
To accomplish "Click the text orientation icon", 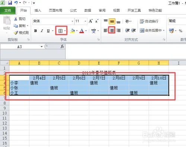I will coord(128,21).
